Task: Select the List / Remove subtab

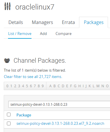Action: (x=20, y=34)
